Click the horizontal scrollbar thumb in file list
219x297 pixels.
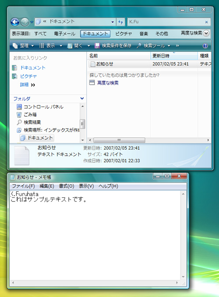click(119, 140)
